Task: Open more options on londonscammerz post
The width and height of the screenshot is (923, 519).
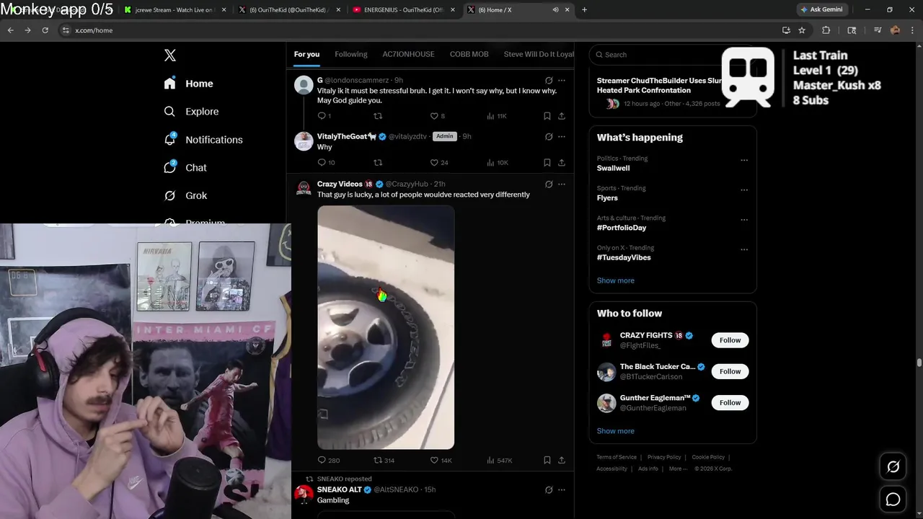Action: [562, 80]
